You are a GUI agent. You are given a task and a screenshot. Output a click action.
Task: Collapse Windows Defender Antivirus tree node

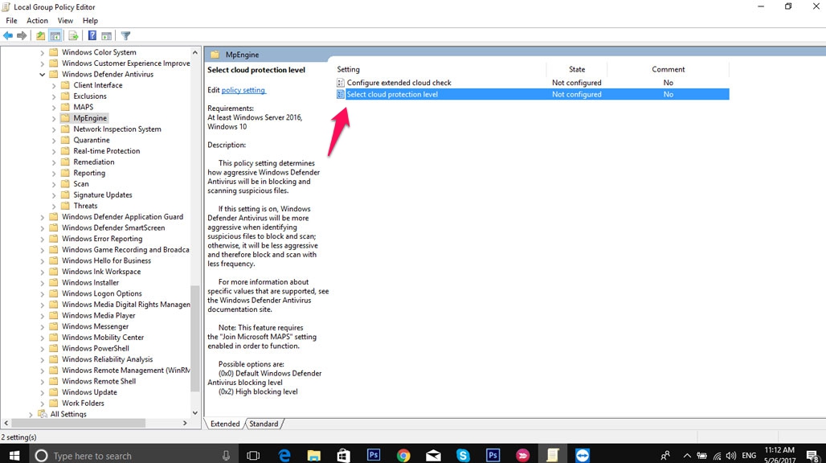pos(42,74)
